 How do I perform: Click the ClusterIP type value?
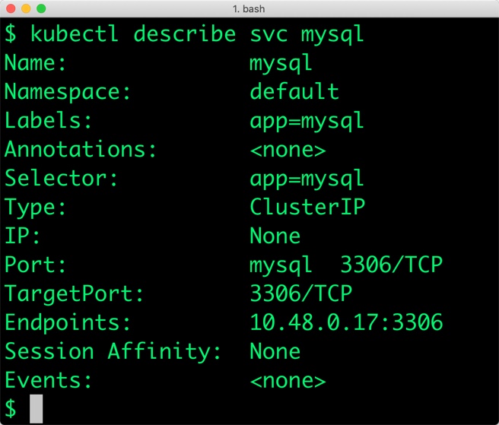pyautogui.click(x=307, y=207)
